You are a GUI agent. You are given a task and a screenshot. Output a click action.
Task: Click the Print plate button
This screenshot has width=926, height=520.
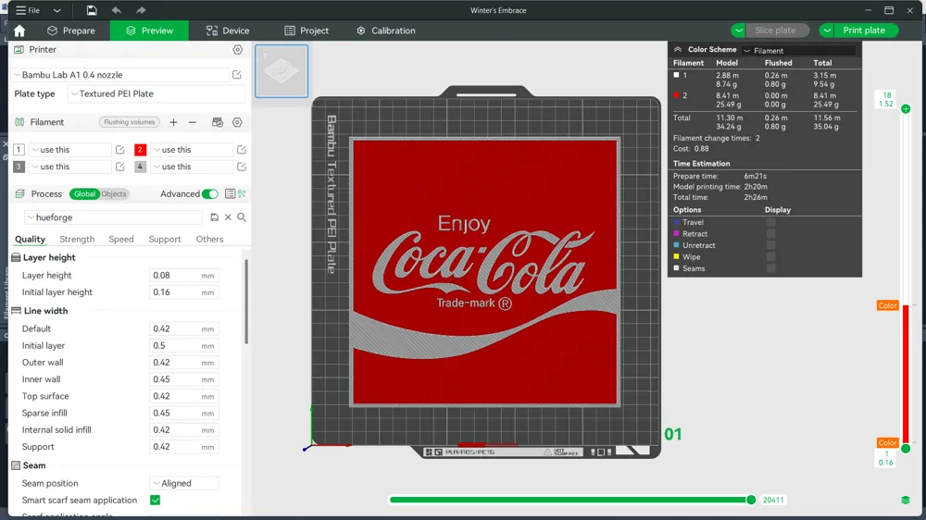coord(864,31)
